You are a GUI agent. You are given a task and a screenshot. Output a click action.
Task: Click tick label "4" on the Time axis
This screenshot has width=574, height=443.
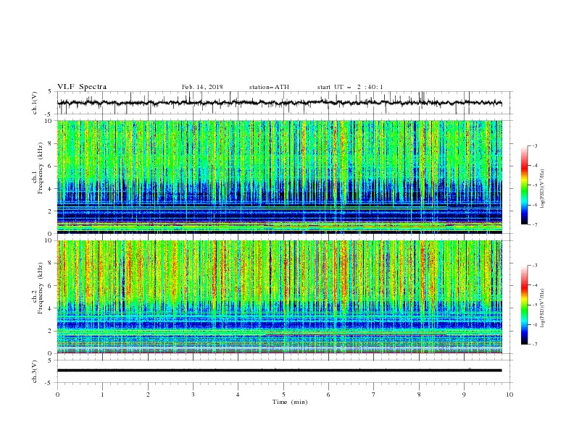238,395
